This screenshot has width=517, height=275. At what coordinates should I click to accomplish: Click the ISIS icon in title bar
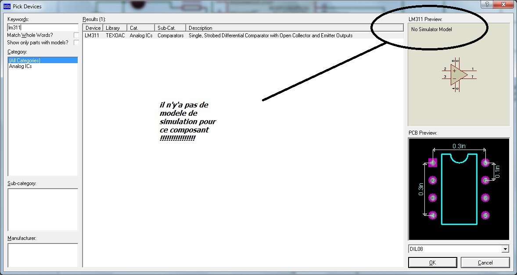pyautogui.click(x=7, y=6)
